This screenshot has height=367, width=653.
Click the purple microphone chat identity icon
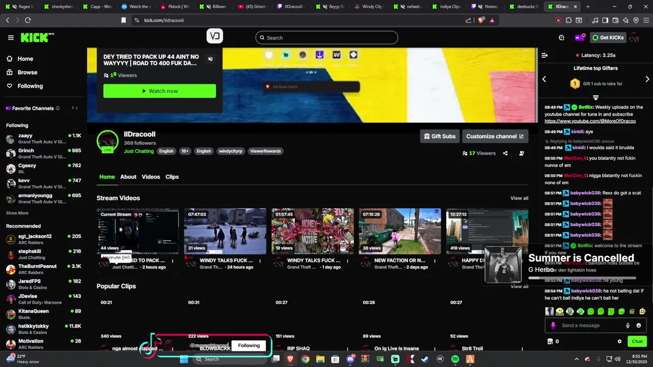(553, 325)
